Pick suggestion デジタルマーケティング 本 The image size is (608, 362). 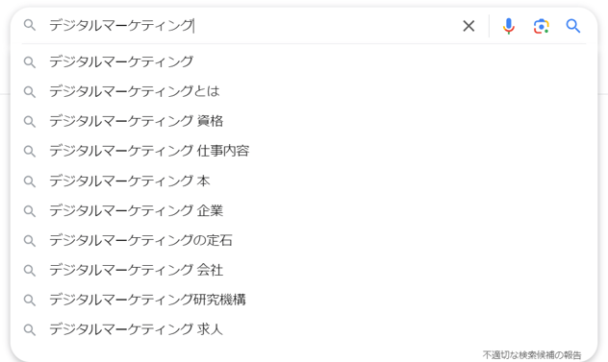(x=304, y=181)
